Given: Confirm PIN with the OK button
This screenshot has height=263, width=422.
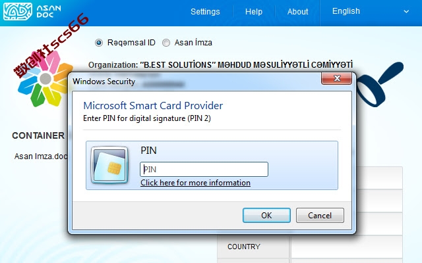Looking at the screenshot, I should tap(266, 215).
